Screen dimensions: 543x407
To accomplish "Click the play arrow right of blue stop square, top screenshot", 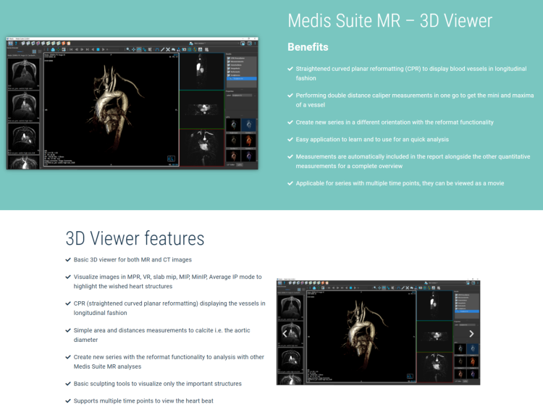I will [104, 49].
